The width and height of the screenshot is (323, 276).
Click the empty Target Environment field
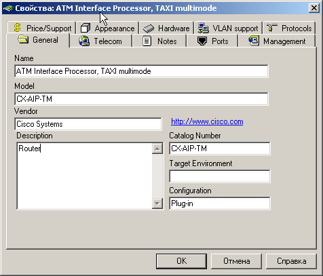pos(219,176)
